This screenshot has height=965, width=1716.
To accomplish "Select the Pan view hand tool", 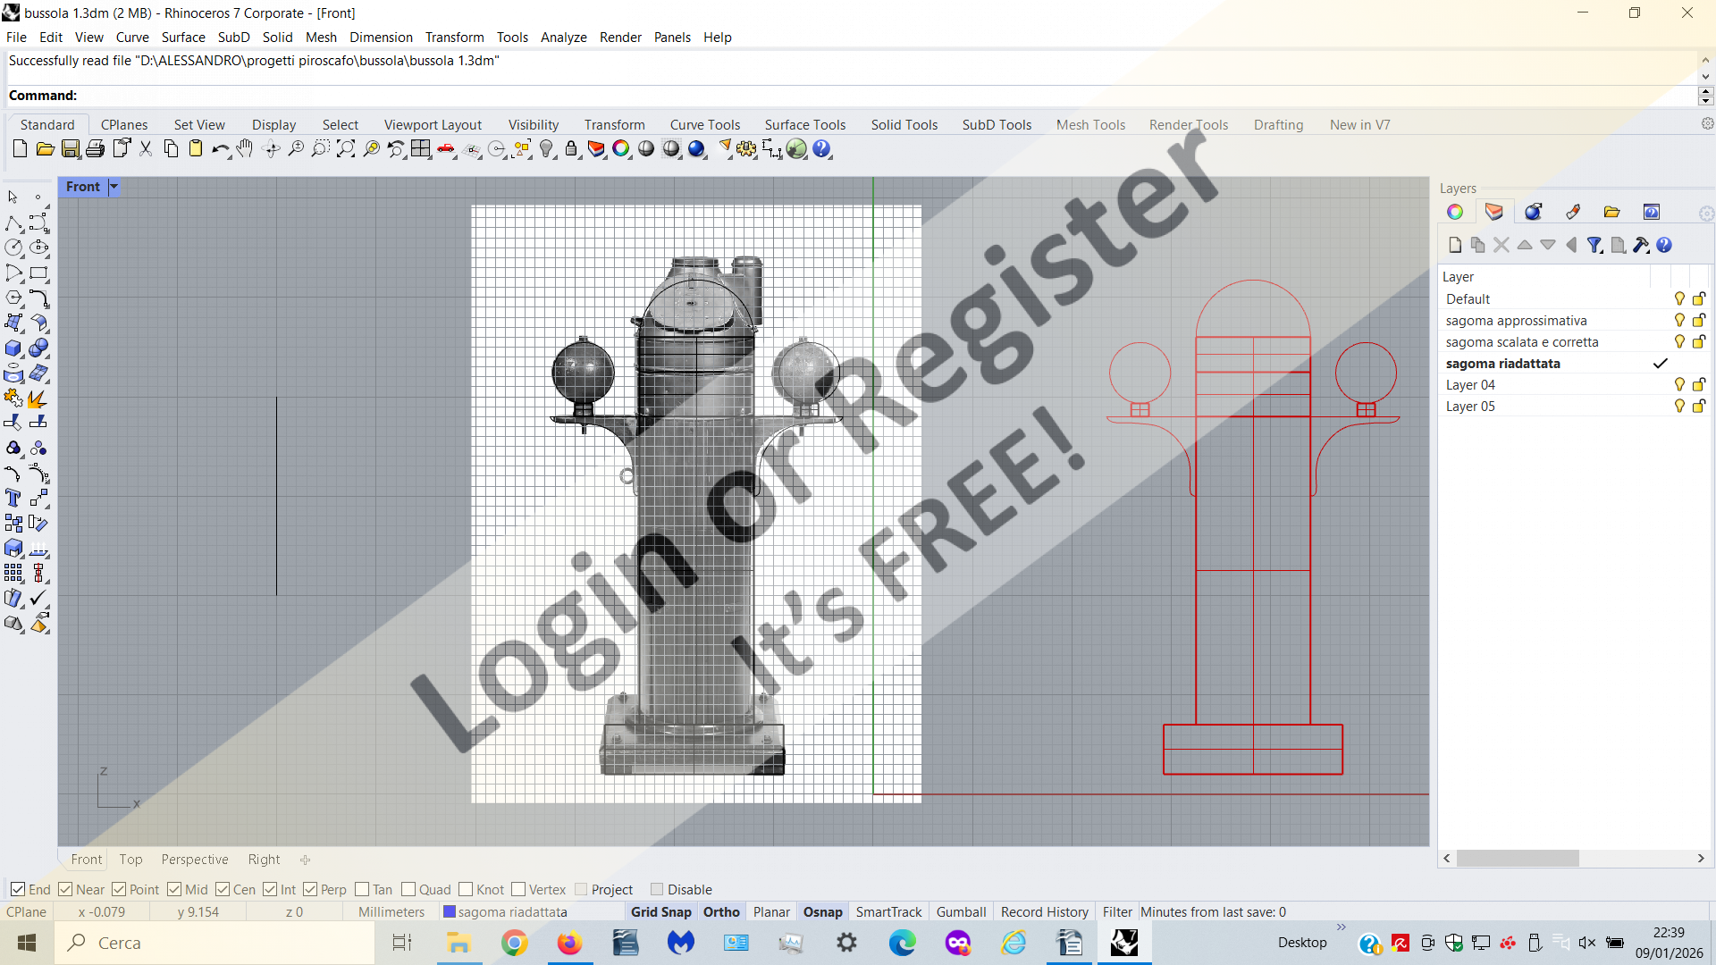I will tap(245, 149).
